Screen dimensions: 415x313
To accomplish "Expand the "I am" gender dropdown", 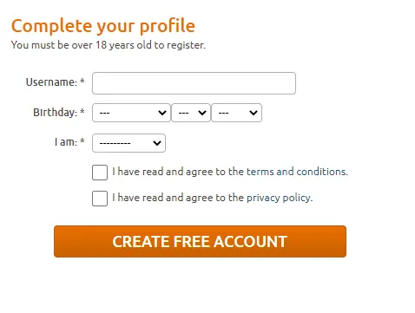I will point(128,143).
